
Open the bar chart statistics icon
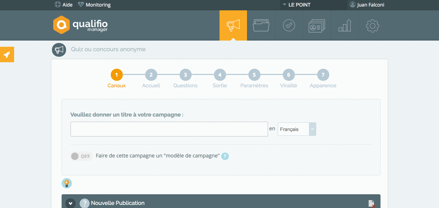345,25
